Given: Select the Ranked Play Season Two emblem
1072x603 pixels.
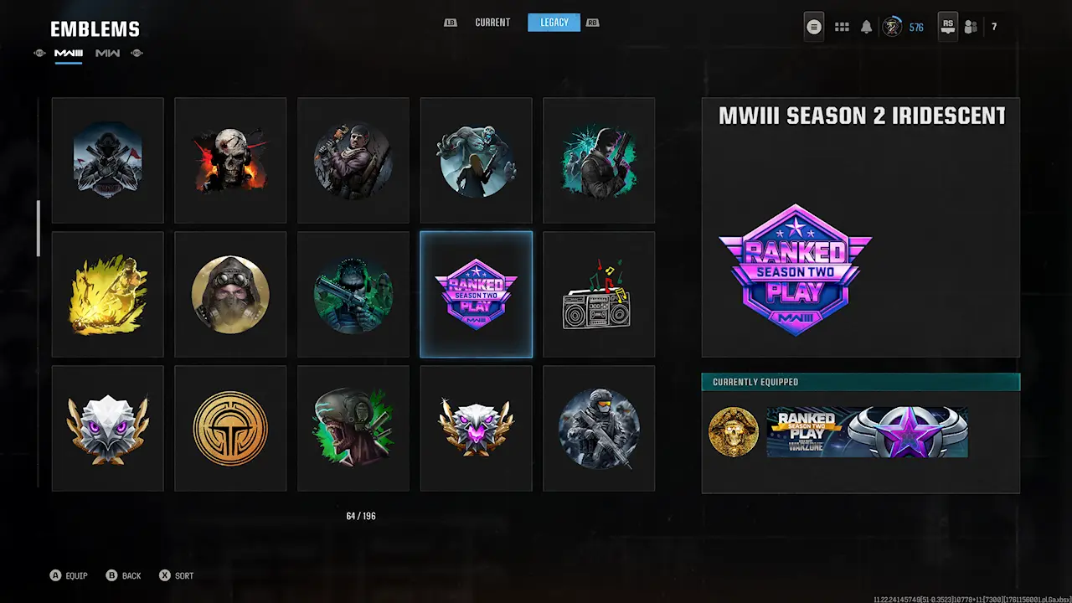Looking at the screenshot, I should pyautogui.click(x=476, y=294).
